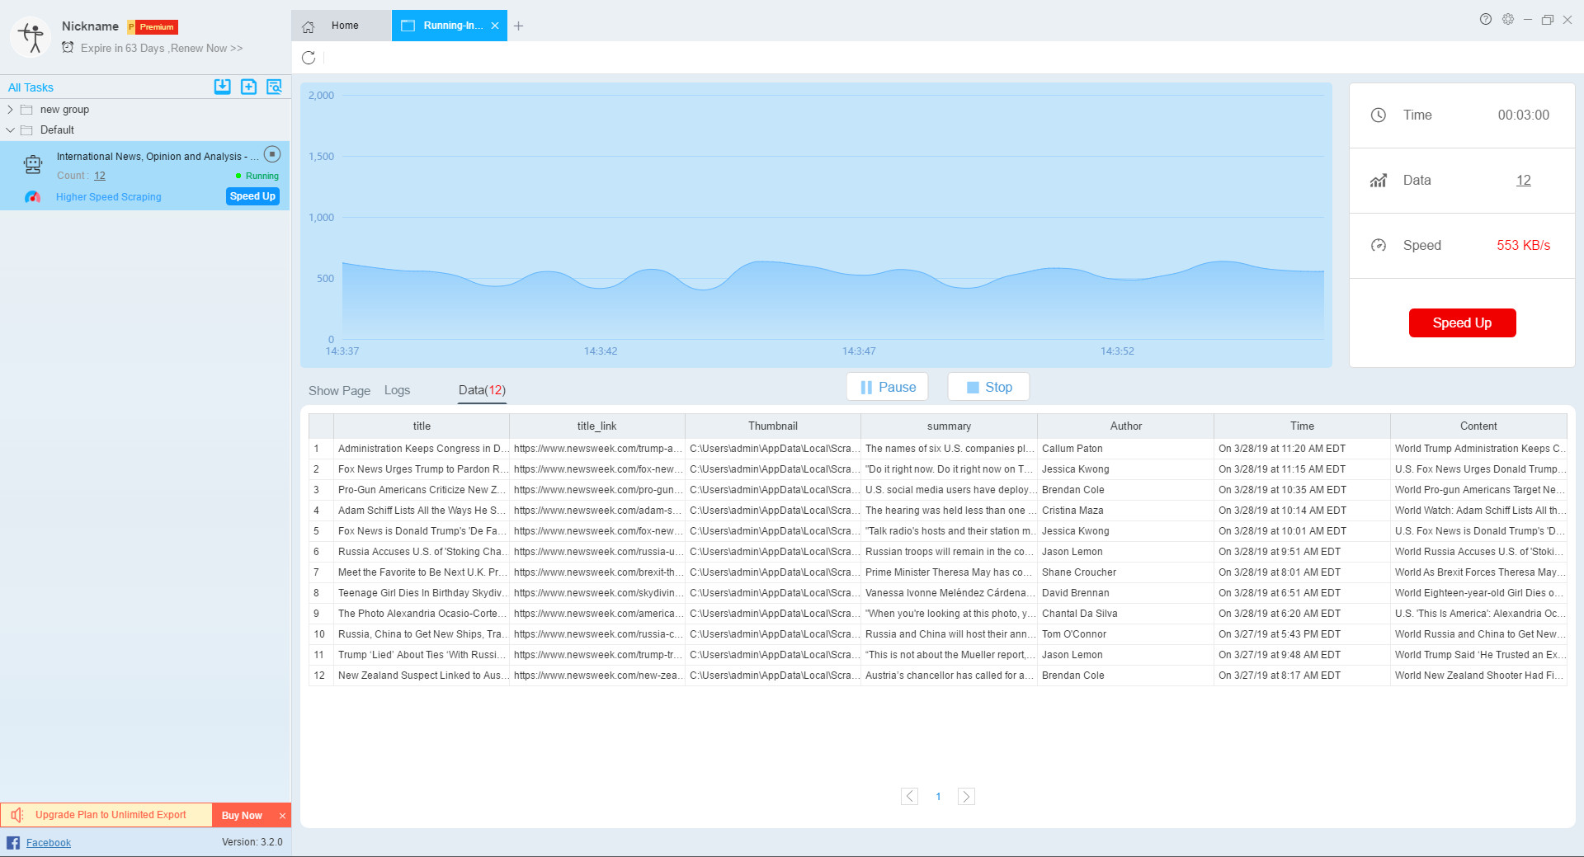Viewport: 1584px width, 857px height.
Task: Click the megaphone upgrade icon
Action: pos(17,815)
